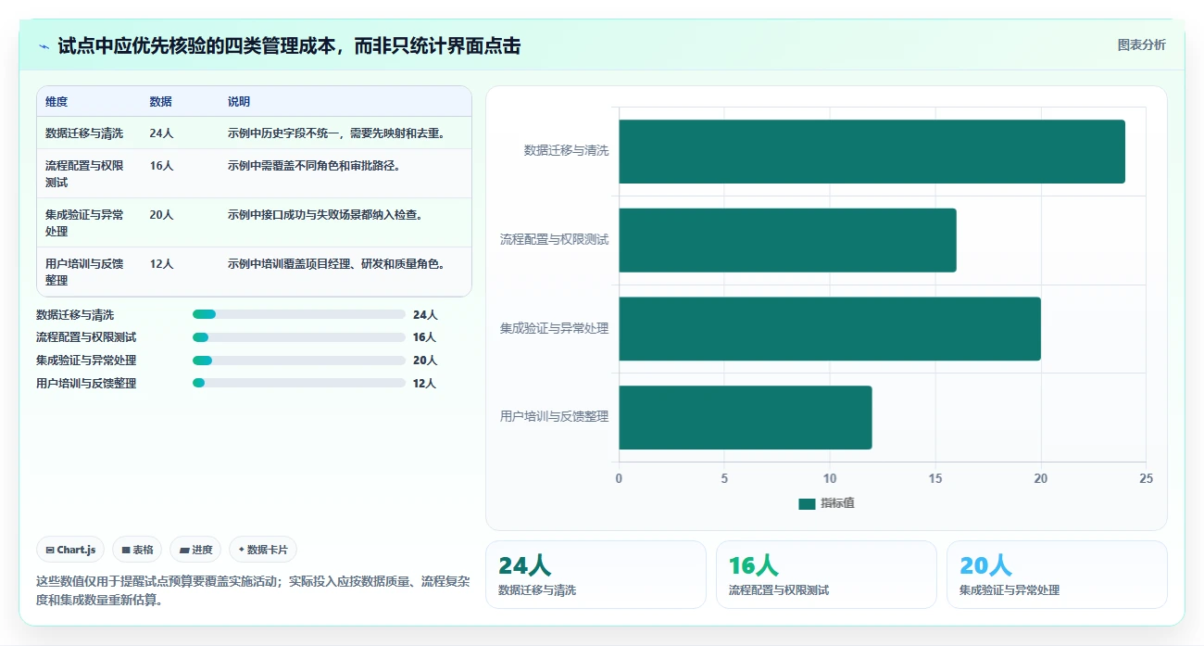Image resolution: width=1204 pixels, height=646 pixels.
Task: Click the 用户培训与反馈整理 chart bar
Action: point(746,417)
